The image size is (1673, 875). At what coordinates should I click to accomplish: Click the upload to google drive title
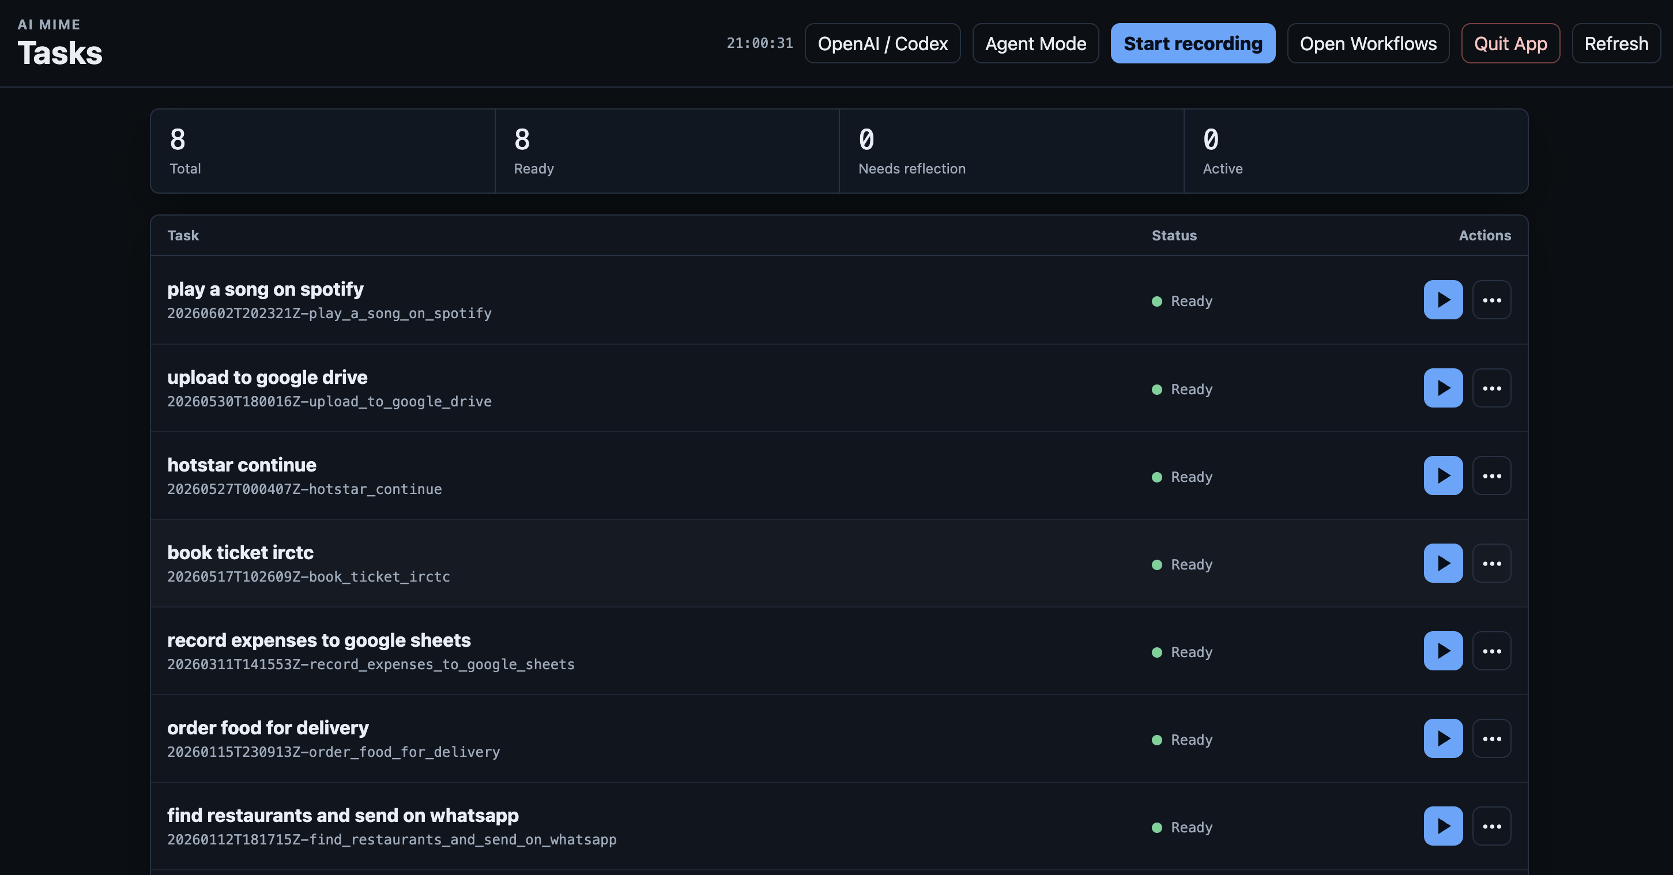click(267, 378)
